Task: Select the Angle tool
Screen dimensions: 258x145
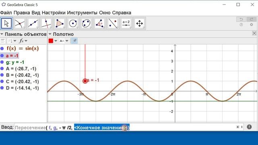Action: [100, 23]
